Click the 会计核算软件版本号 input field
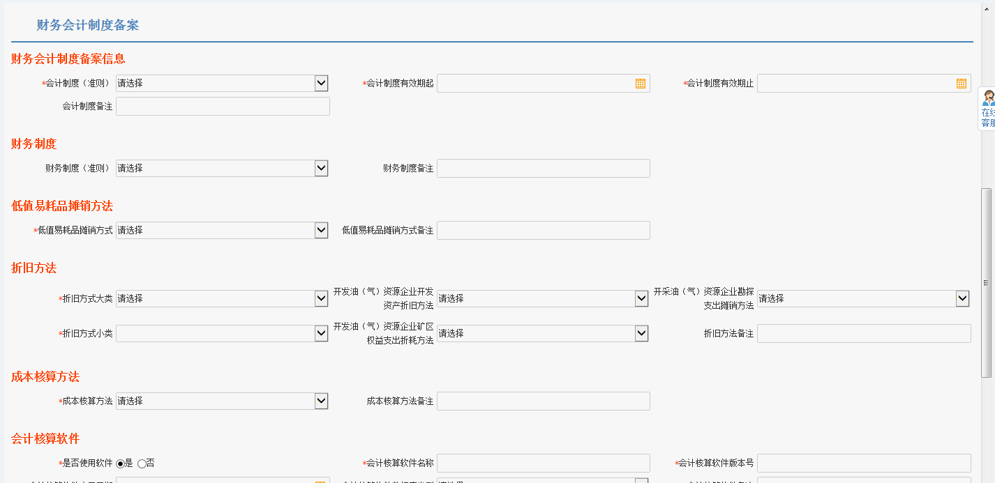Screen dimensions: 995x483 tap(864, 462)
